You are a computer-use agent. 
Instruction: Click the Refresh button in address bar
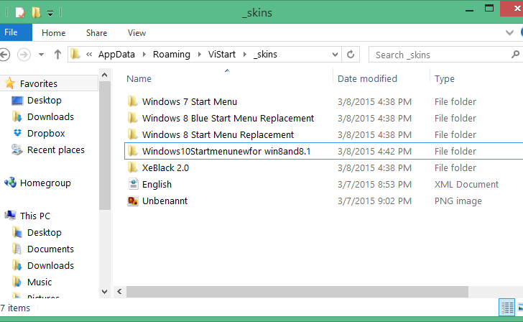[x=351, y=54]
